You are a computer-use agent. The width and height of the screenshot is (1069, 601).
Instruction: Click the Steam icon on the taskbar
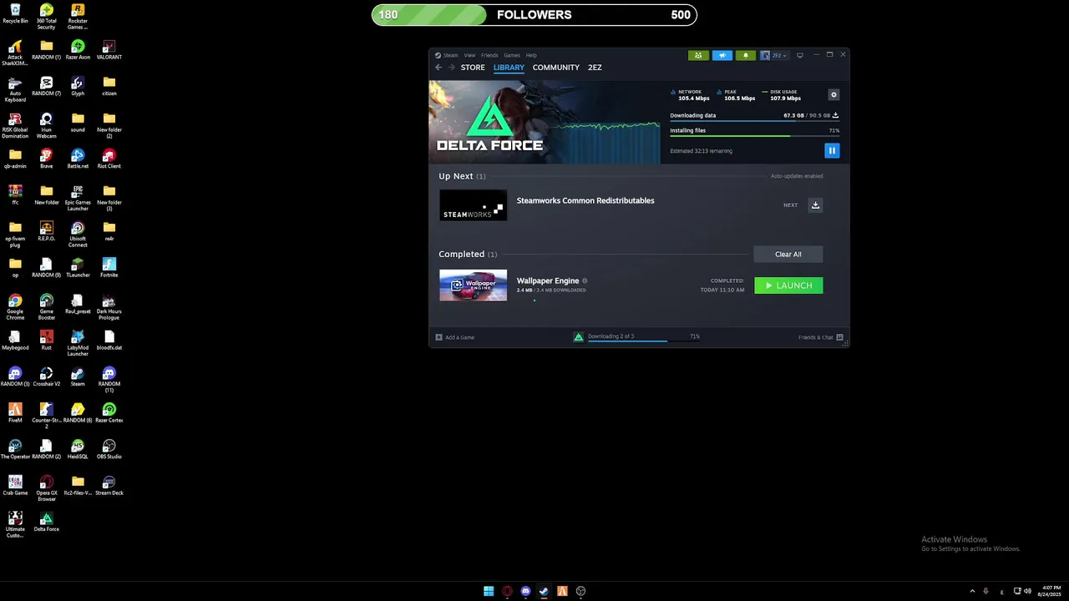click(544, 591)
